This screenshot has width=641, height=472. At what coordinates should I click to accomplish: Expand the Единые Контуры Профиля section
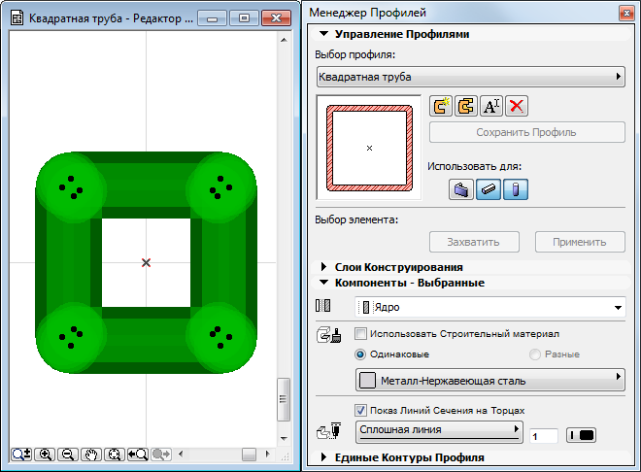pyautogui.click(x=323, y=457)
